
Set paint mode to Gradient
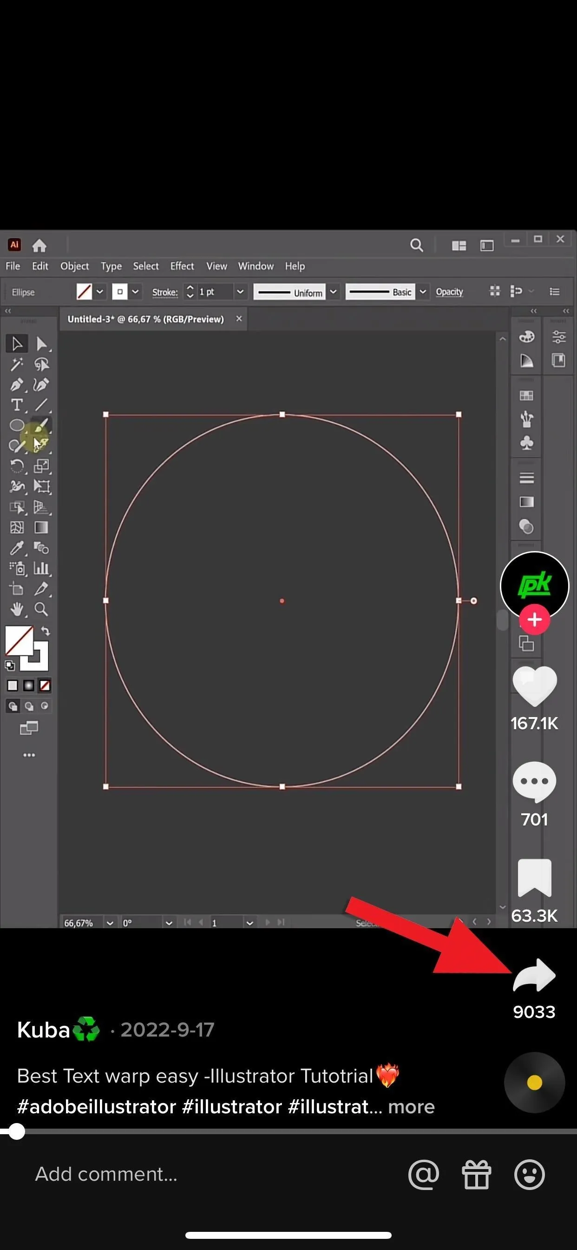point(29,685)
